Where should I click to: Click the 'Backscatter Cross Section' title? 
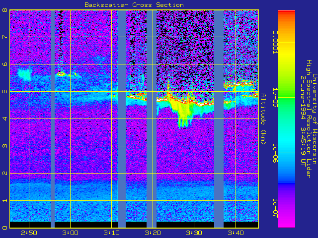pos(134,5)
